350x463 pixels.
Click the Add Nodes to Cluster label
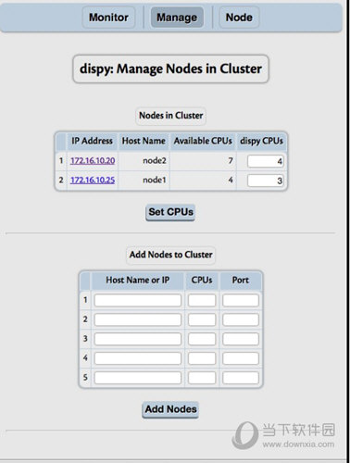[x=170, y=255]
